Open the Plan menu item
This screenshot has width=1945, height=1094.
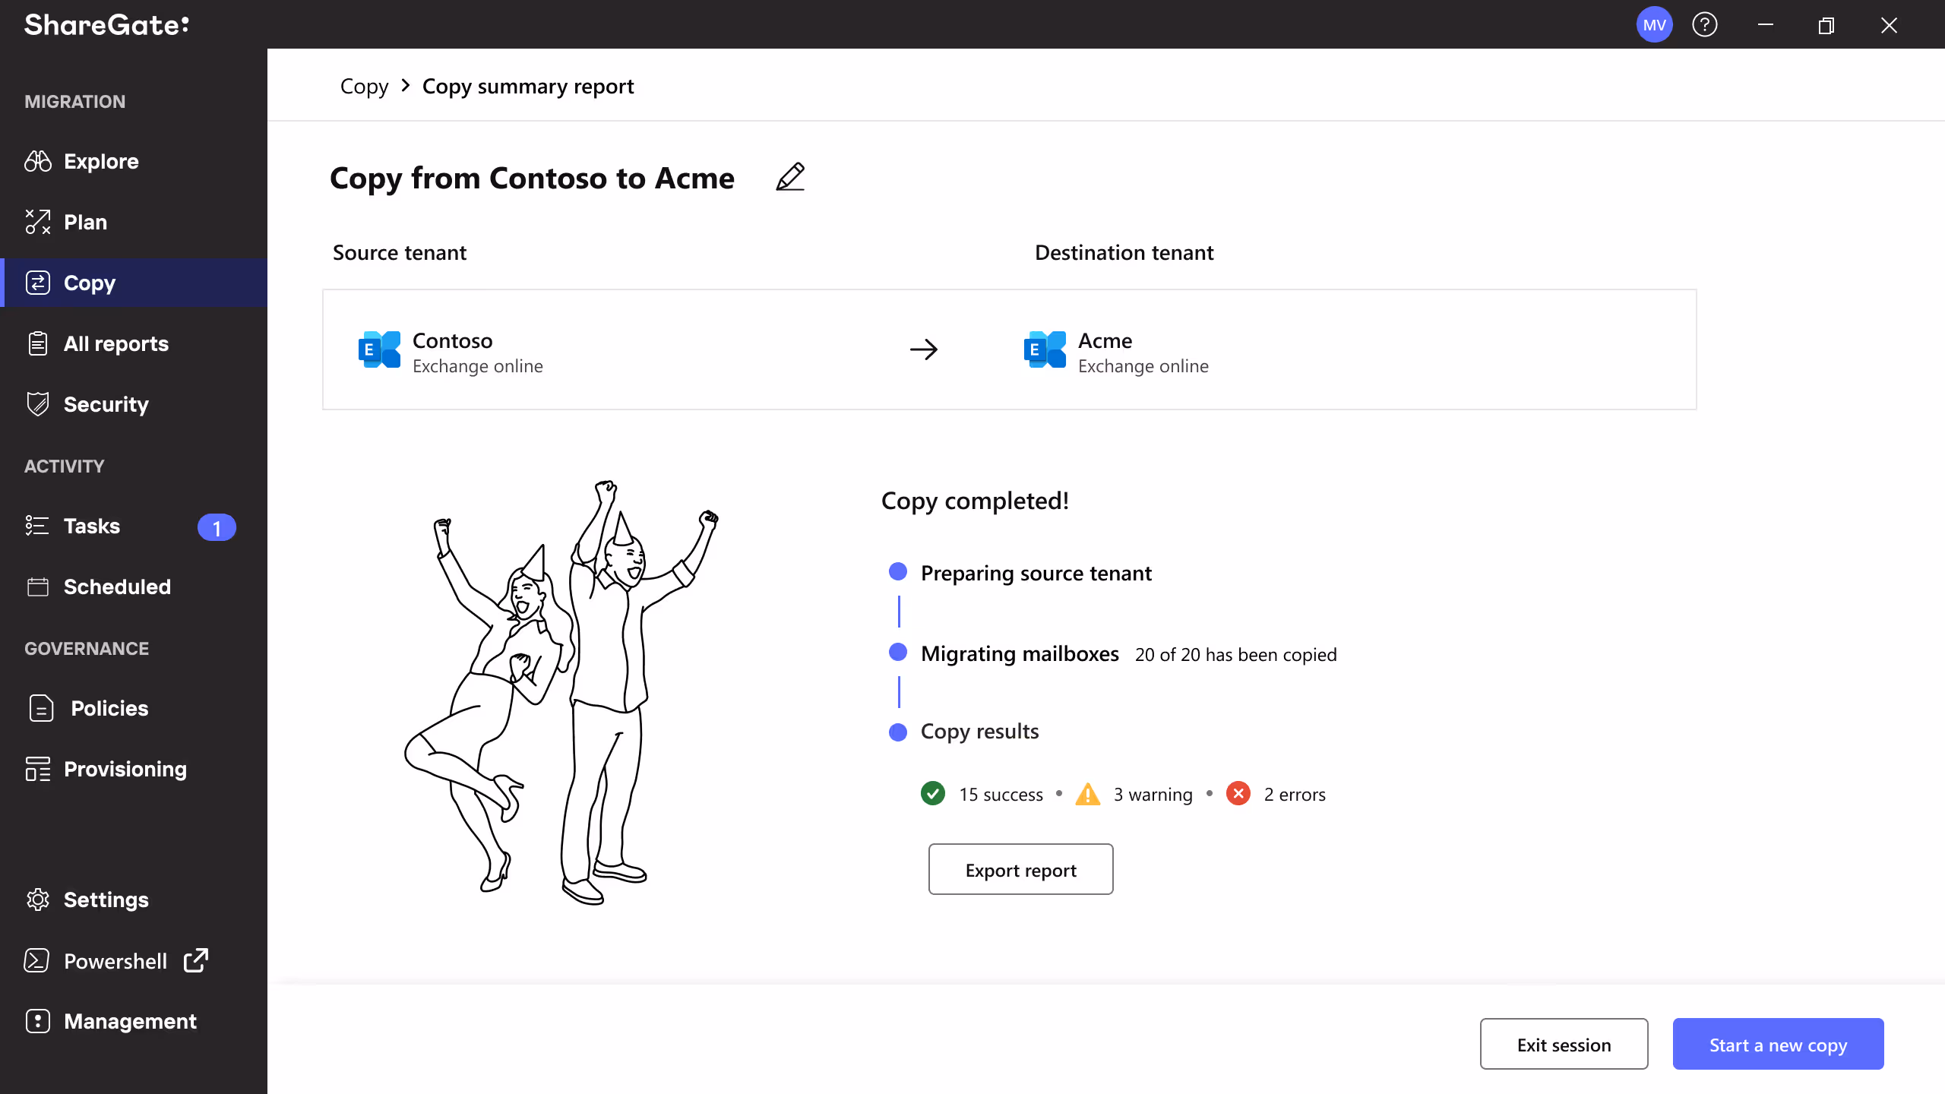click(85, 222)
